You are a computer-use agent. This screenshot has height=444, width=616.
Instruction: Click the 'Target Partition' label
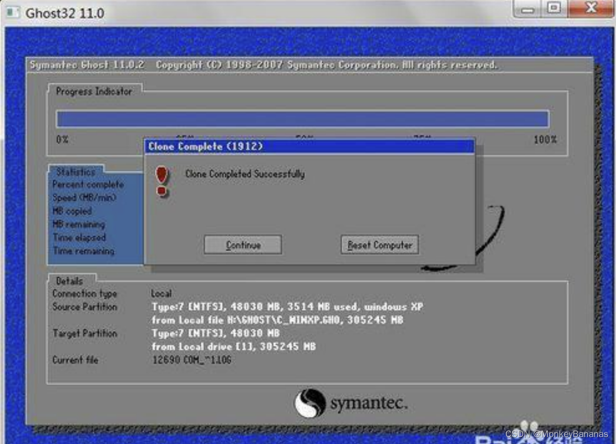[85, 333]
